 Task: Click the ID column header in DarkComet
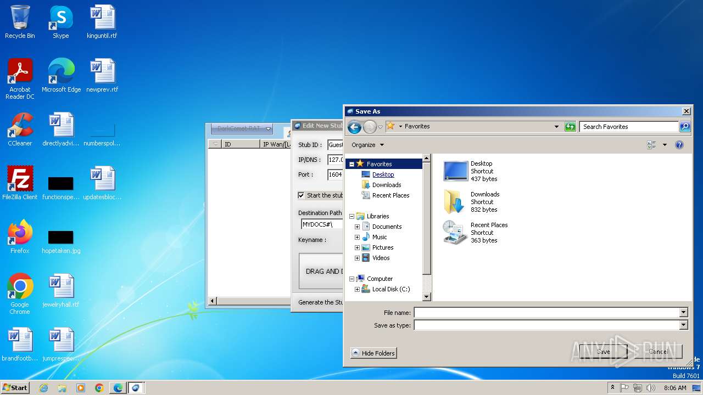(x=241, y=144)
